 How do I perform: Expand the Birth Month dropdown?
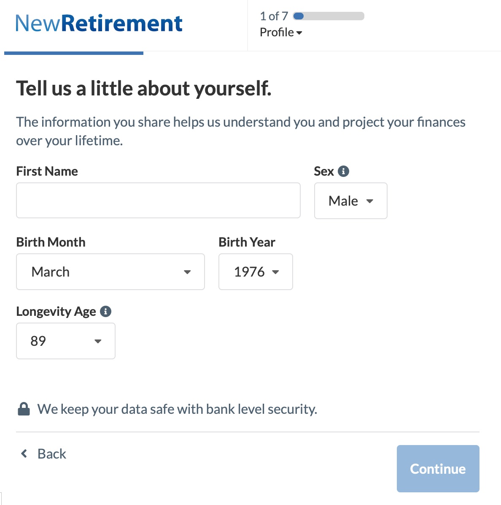(x=110, y=272)
